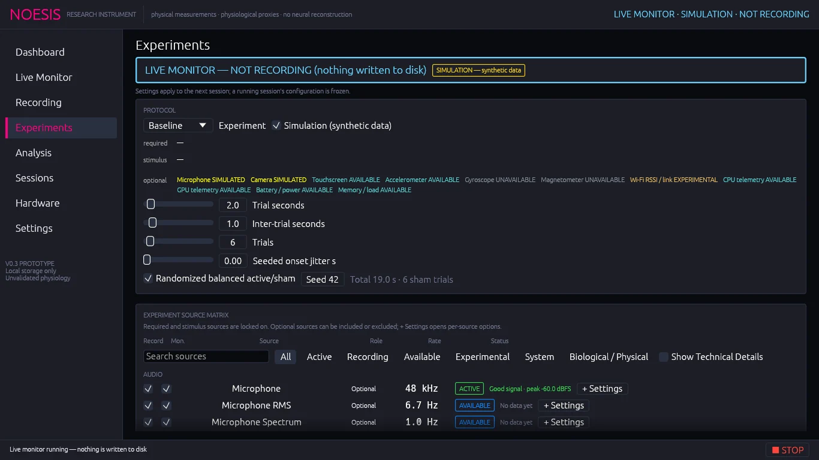This screenshot has height=460, width=819.
Task: Open + Settings for Microphone row
Action: tap(602, 389)
